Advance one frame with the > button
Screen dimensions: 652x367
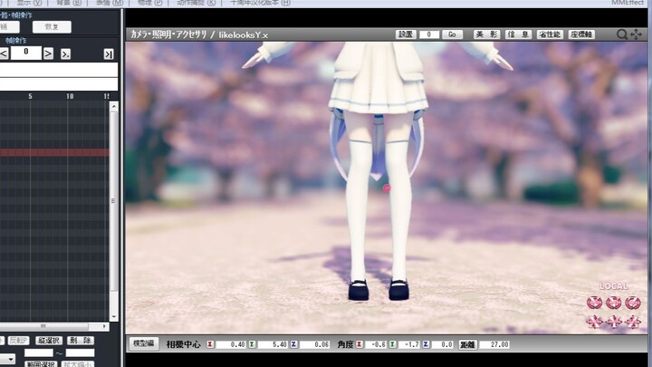(48, 53)
